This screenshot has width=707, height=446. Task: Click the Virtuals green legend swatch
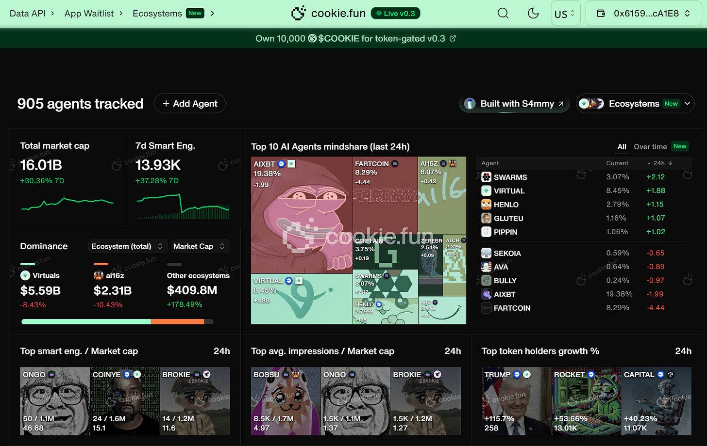[x=27, y=264]
